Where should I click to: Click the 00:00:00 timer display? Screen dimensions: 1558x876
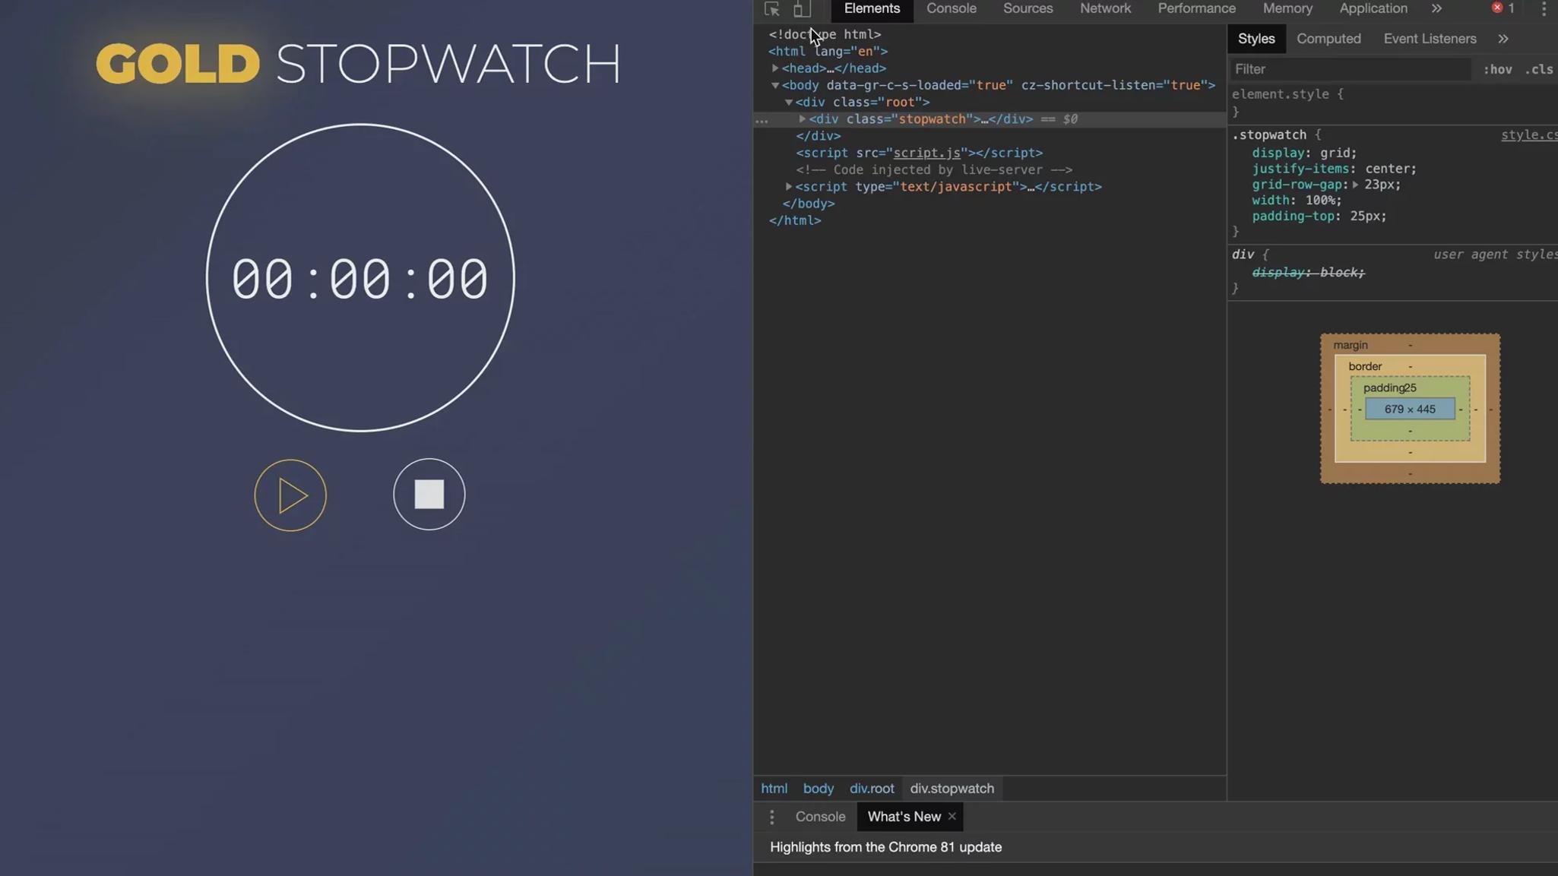359,279
